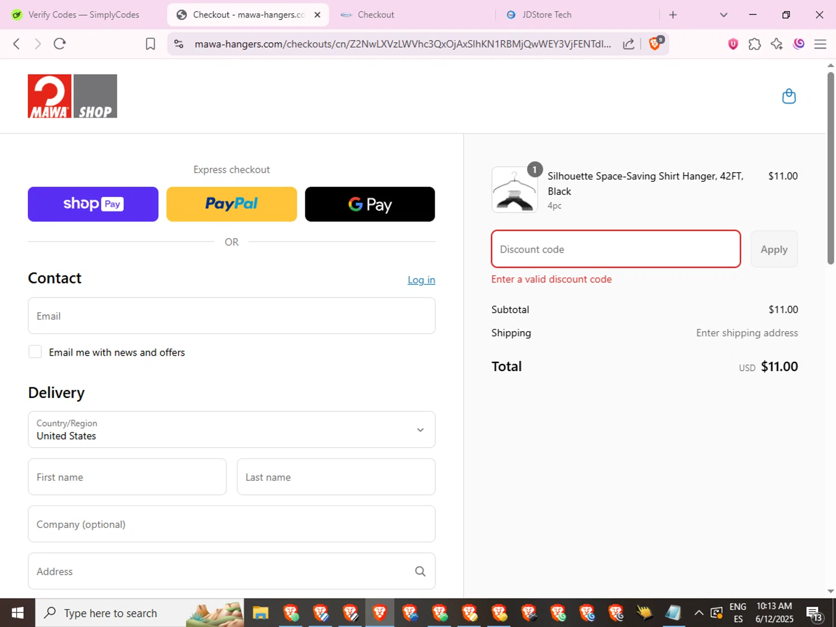The height and width of the screenshot is (627, 836).
Task: Click the Express checkout heading
Action: tap(231, 169)
